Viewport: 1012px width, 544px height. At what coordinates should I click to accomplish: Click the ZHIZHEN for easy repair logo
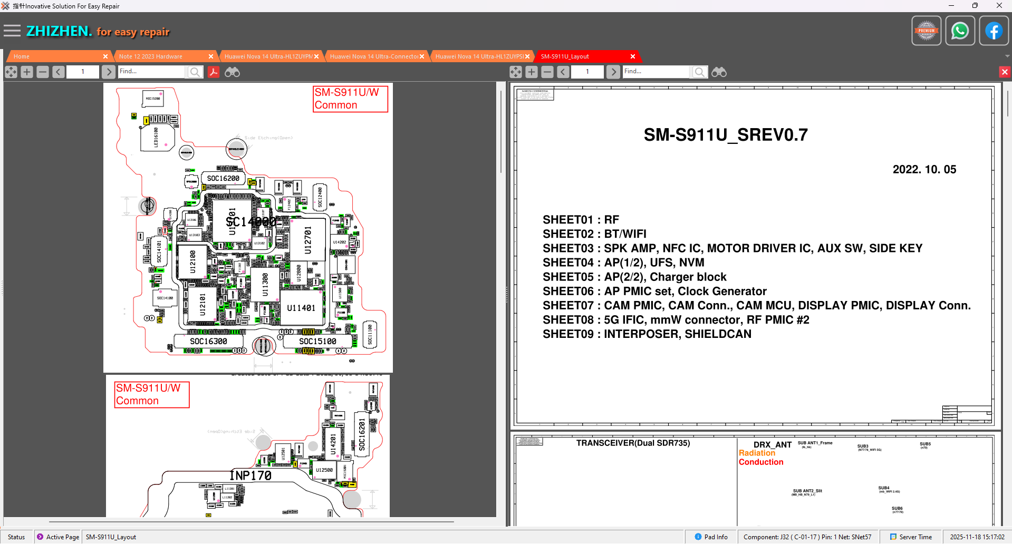pyautogui.click(x=98, y=31)
